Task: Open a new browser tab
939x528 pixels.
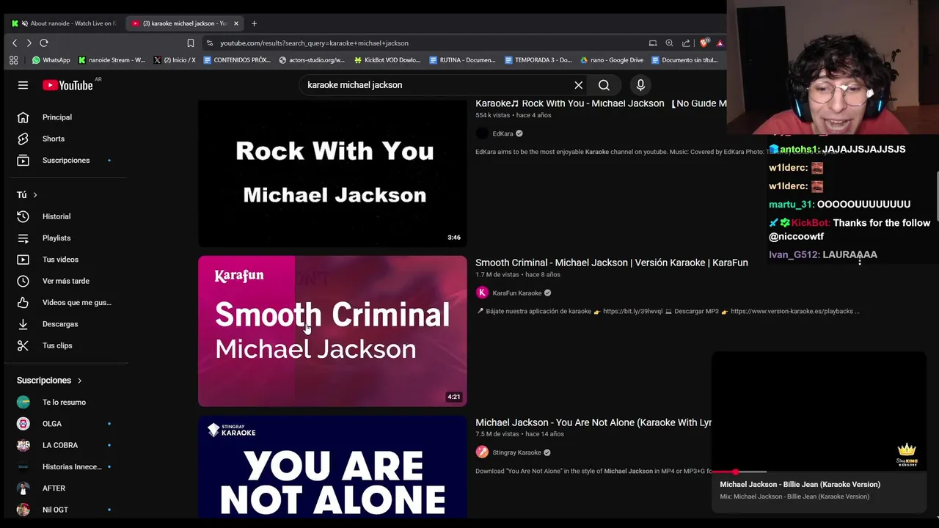Action: pos(254,23)
